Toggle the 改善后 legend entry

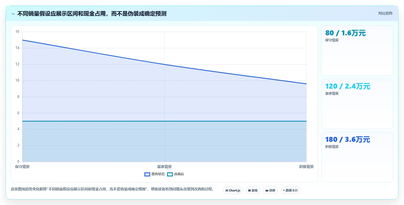[x=176, y=174]
